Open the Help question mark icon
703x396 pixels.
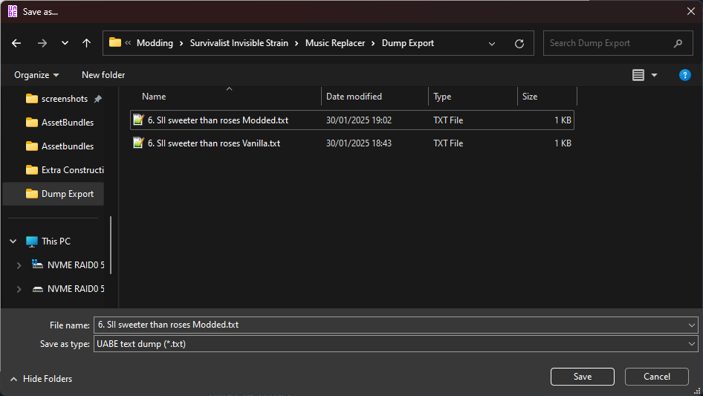pos(685,75)
